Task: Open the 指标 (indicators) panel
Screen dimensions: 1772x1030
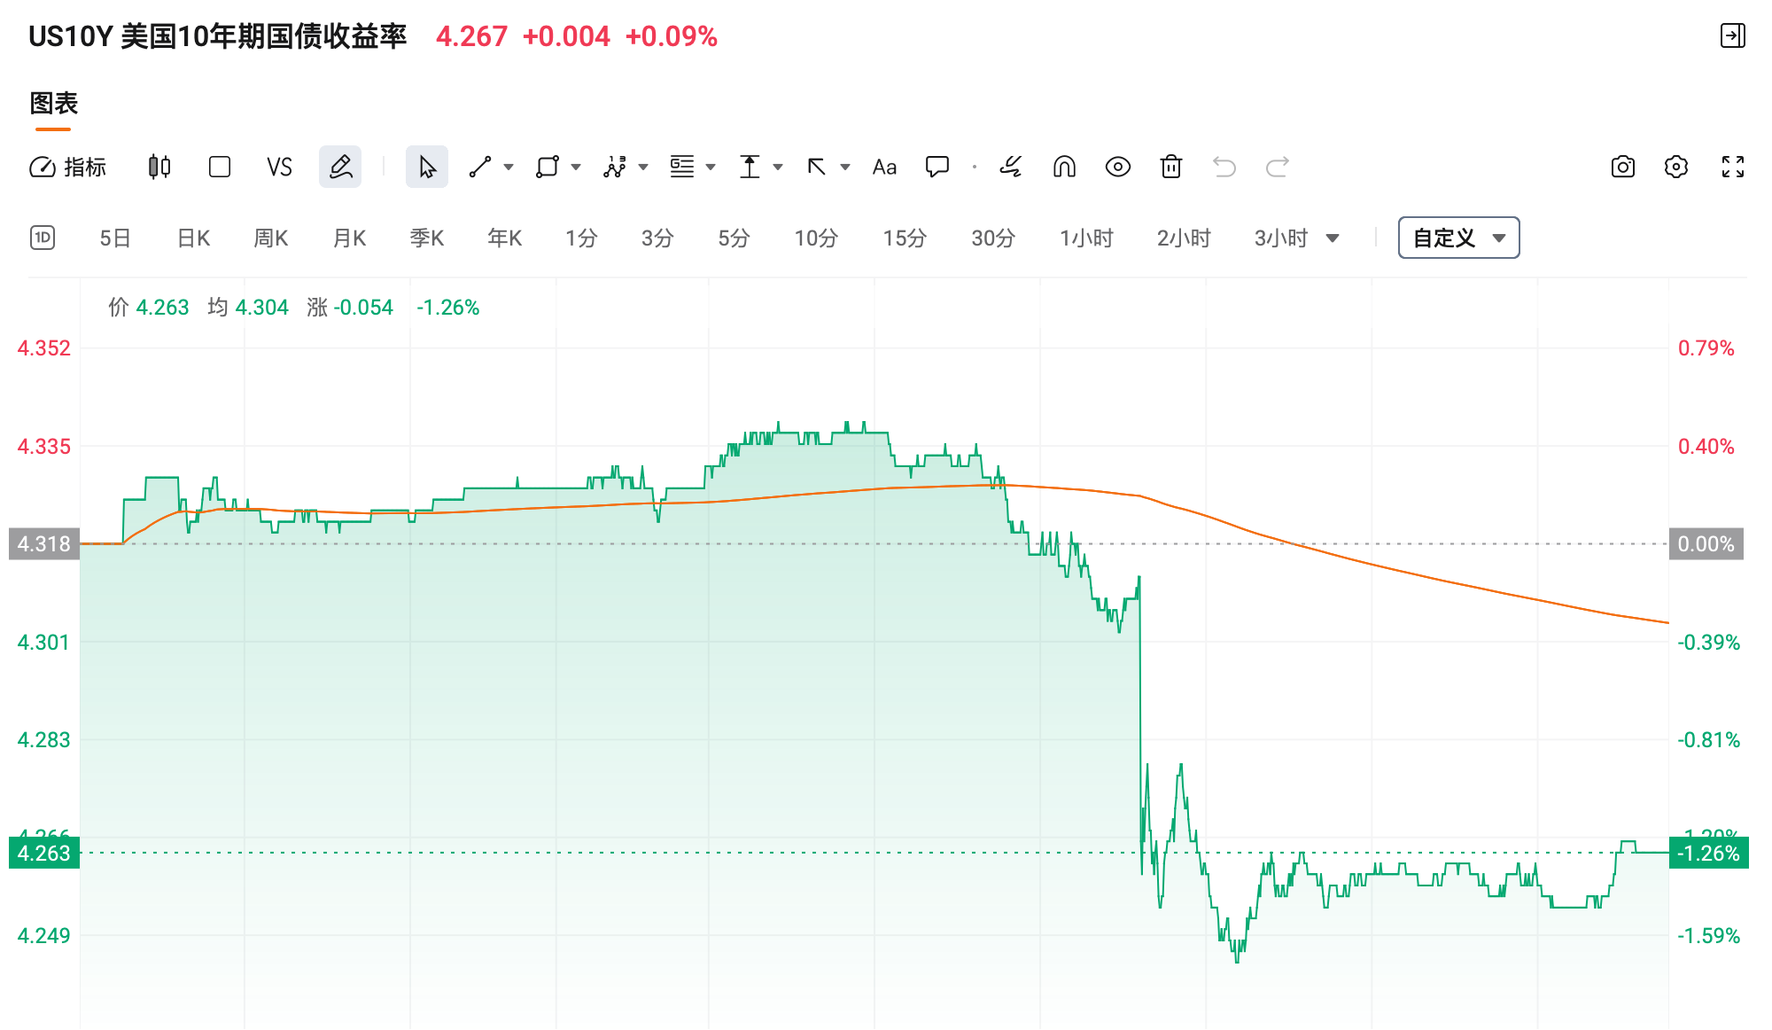Action: 69,167
